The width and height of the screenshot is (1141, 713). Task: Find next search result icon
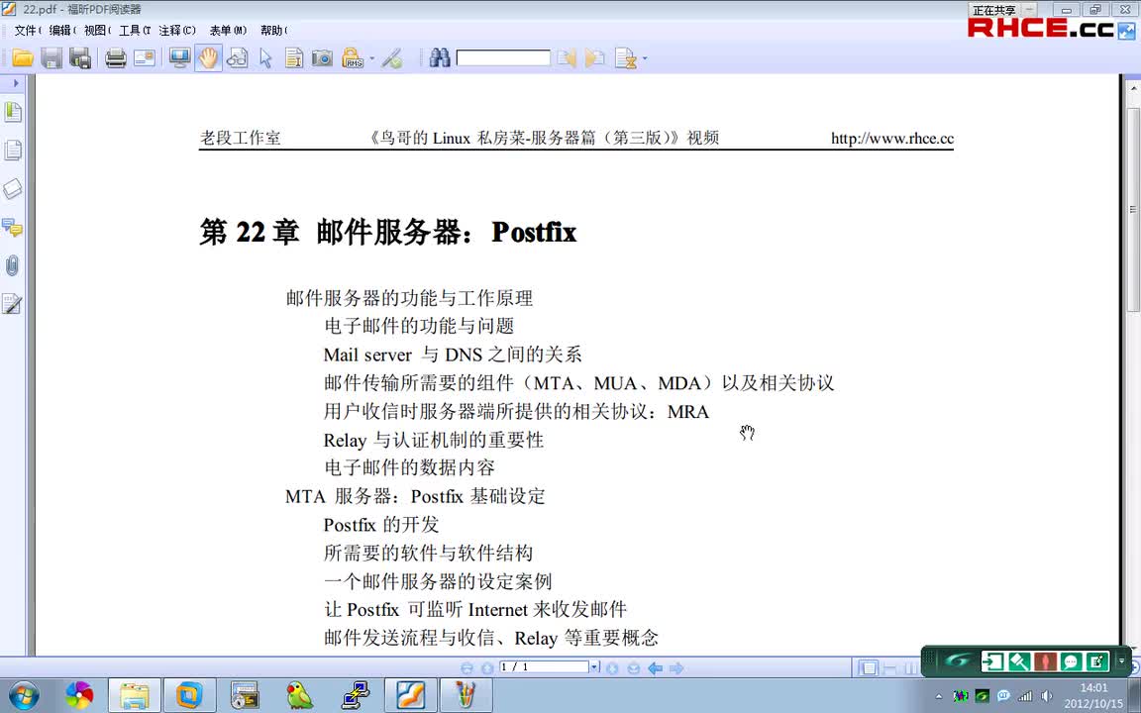pos(595,58)
